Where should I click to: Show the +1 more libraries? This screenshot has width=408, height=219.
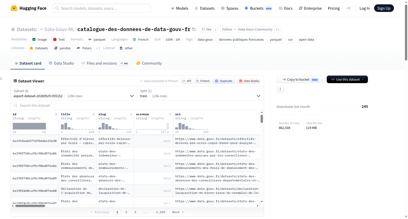click(98, 48)
